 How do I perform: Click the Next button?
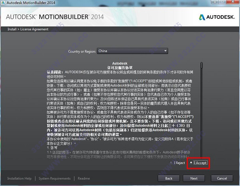pyautogui.click(x=194, y=178)
